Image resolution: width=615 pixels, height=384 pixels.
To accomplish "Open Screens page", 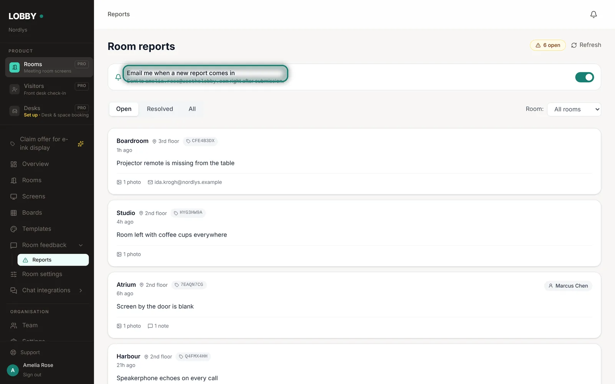I will (34, 197).
